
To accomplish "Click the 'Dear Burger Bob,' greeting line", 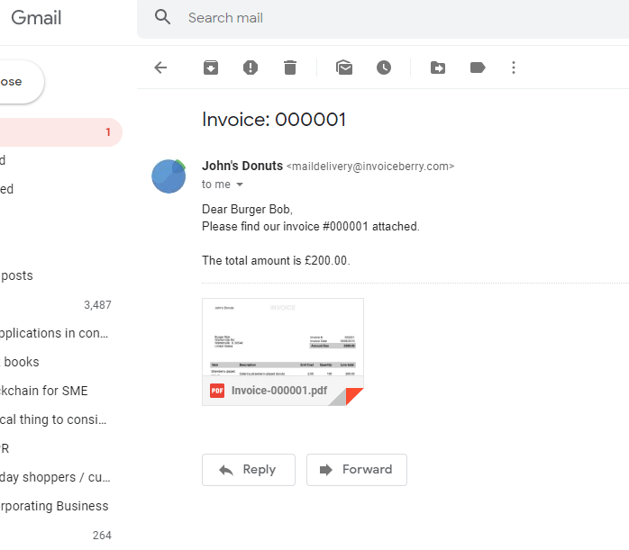I will pyautogui.click(x=247, y=209).
